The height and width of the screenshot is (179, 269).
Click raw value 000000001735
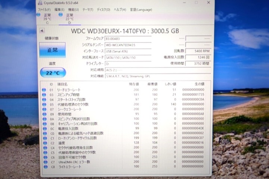point(193,94)
